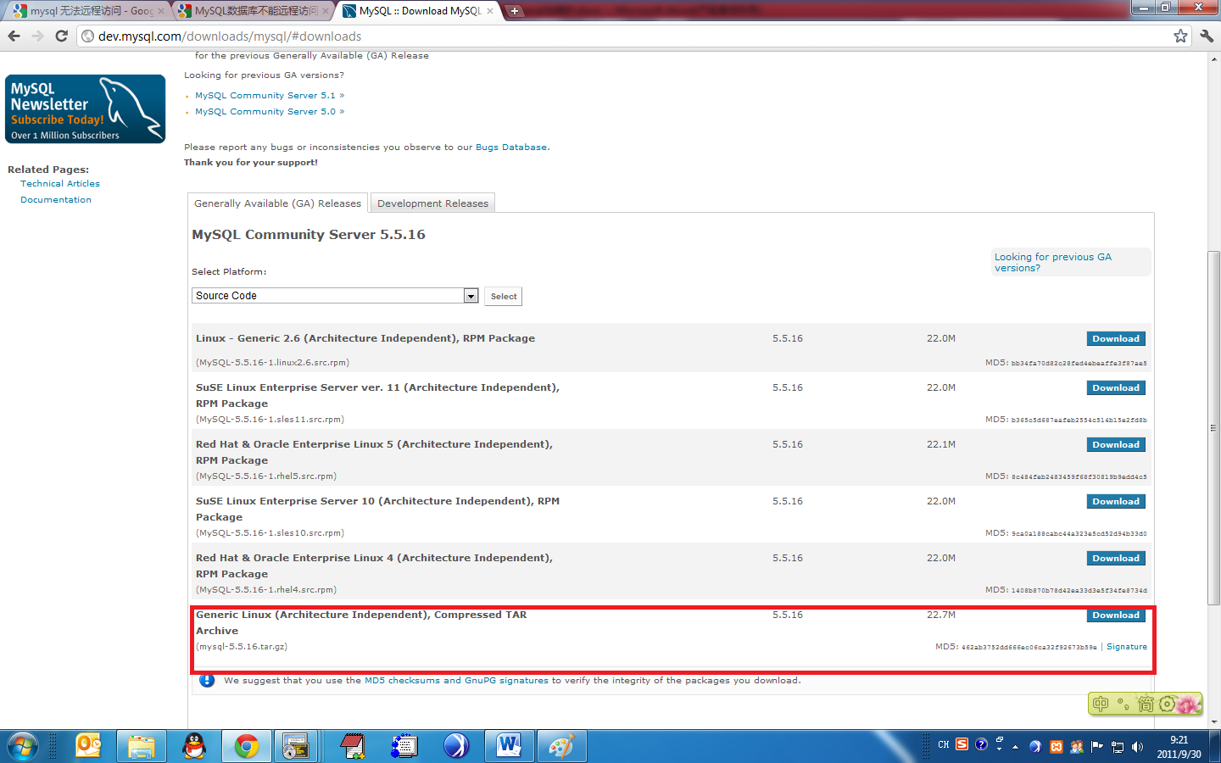Download Red Hat Enterprise Linux 4 RPM
The height and width of the screenshot is (763, 1221).
(1116, 558)
